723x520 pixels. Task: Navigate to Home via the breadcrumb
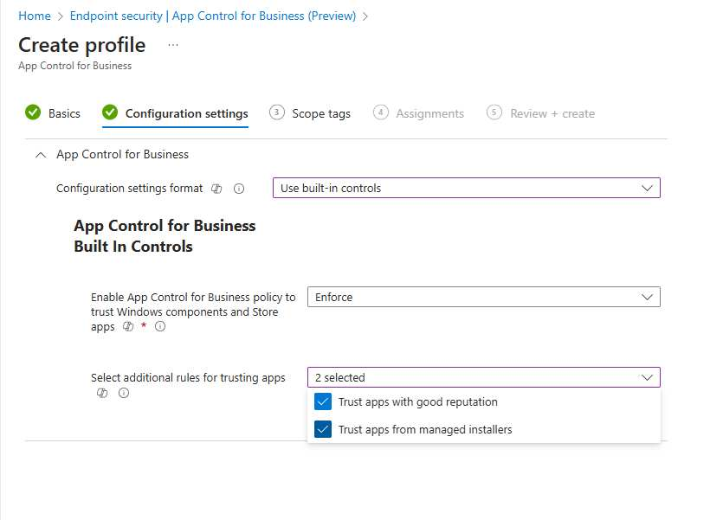tap(34, 16)
